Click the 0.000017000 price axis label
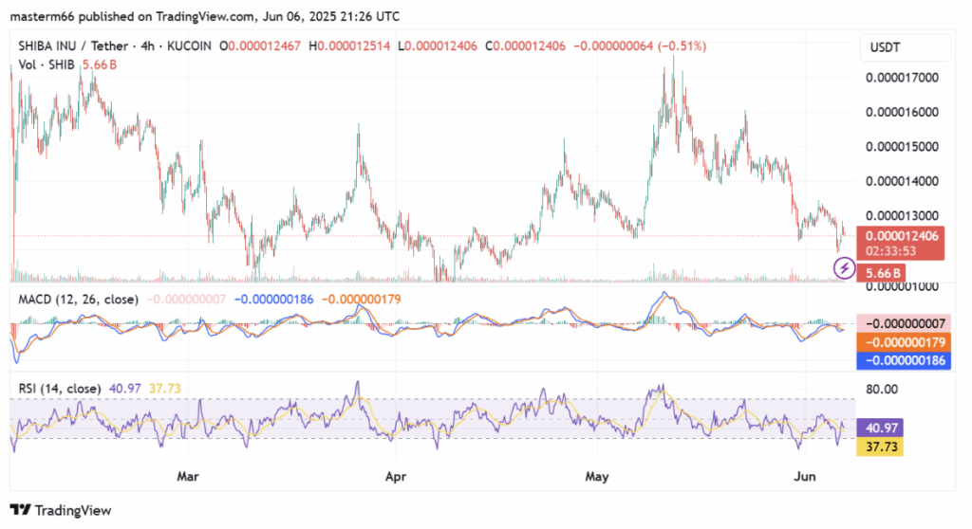 coord(902,78)
